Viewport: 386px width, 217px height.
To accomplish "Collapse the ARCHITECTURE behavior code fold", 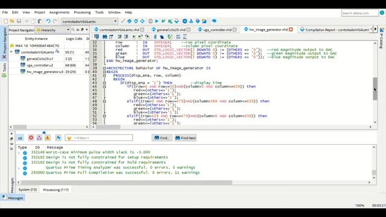I will 104,68.
